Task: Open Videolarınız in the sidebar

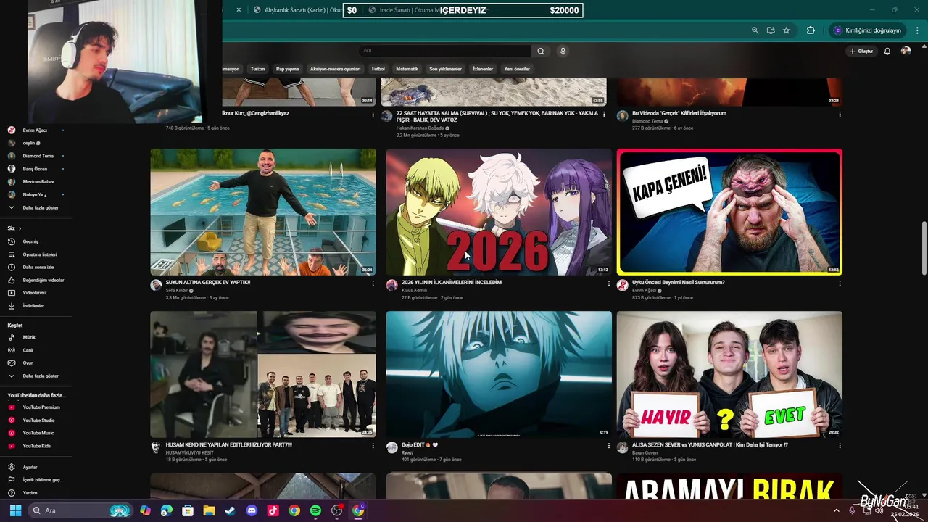Action: coord(34,293)
